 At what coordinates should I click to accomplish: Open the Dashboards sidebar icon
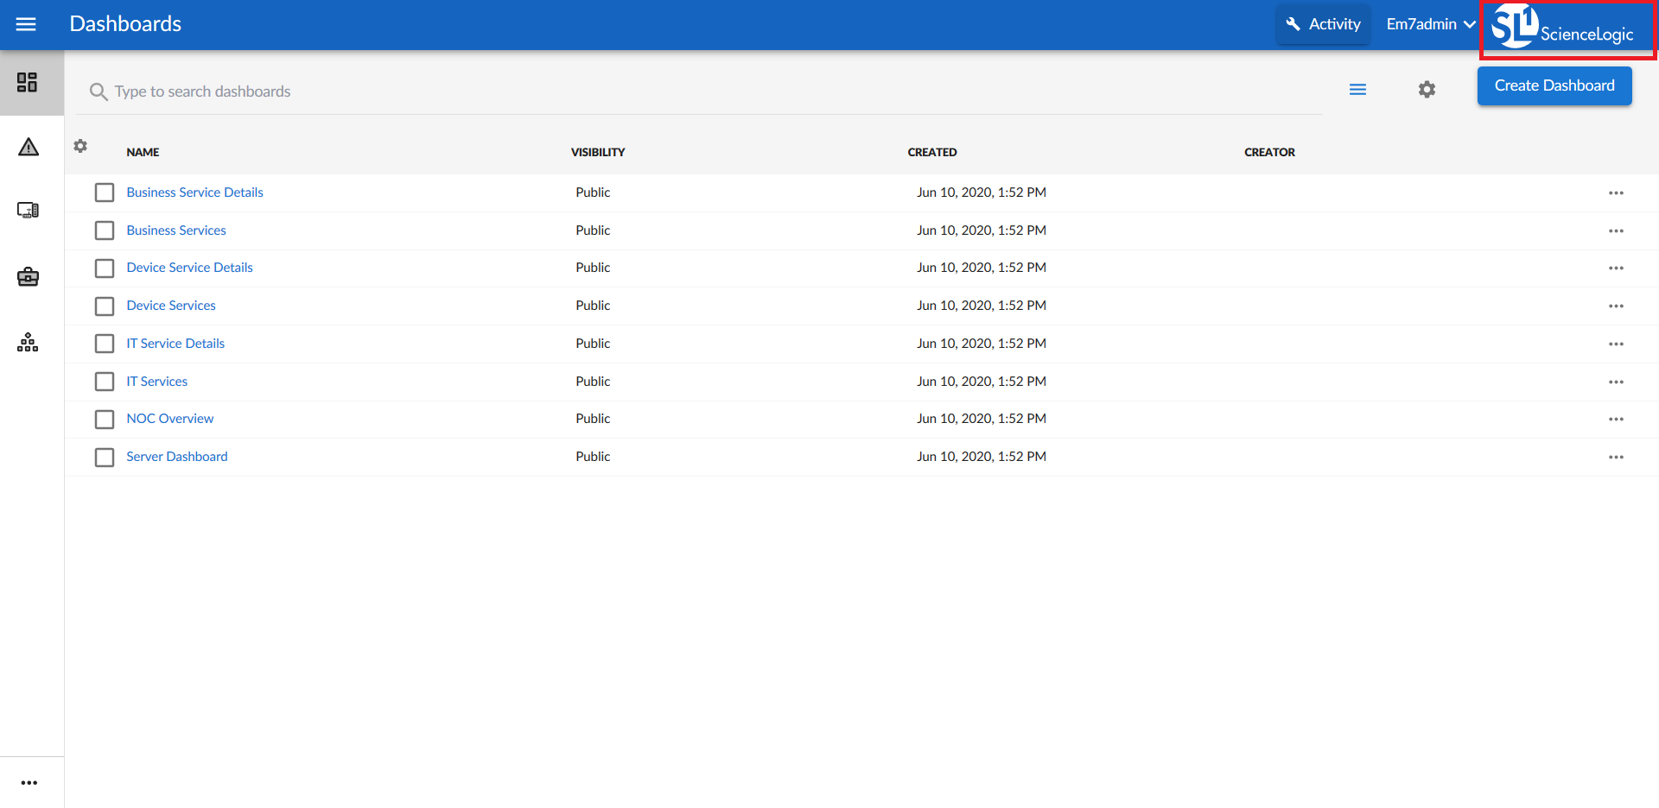coord(28,82)
